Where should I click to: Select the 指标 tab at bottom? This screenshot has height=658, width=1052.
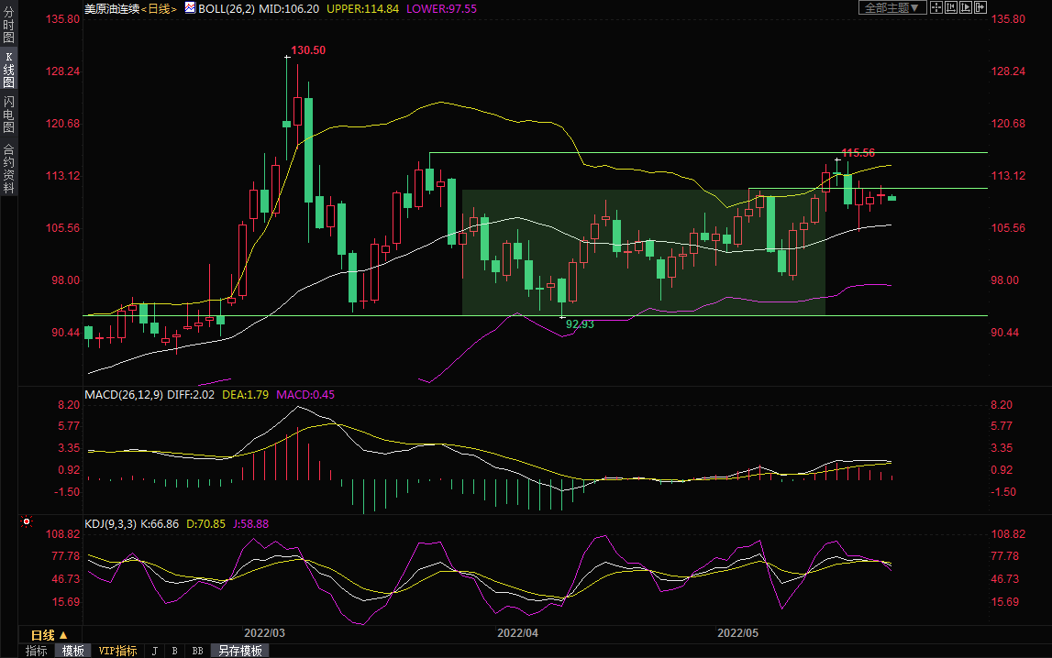click(37, 651)
